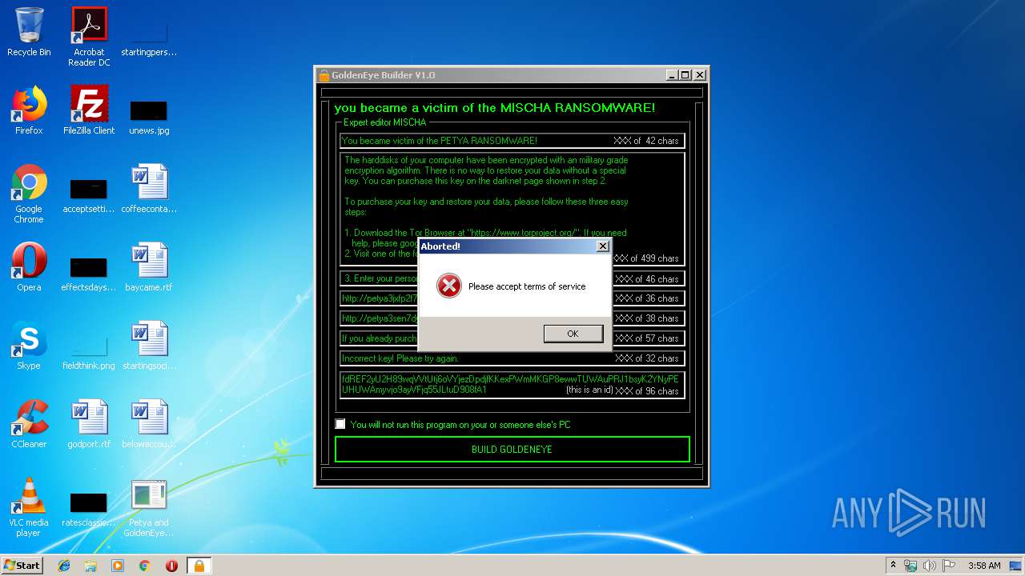Viewport: 1025px width, 576px height.
Task: Open the godport.rtf document
Action: (89, 424)
